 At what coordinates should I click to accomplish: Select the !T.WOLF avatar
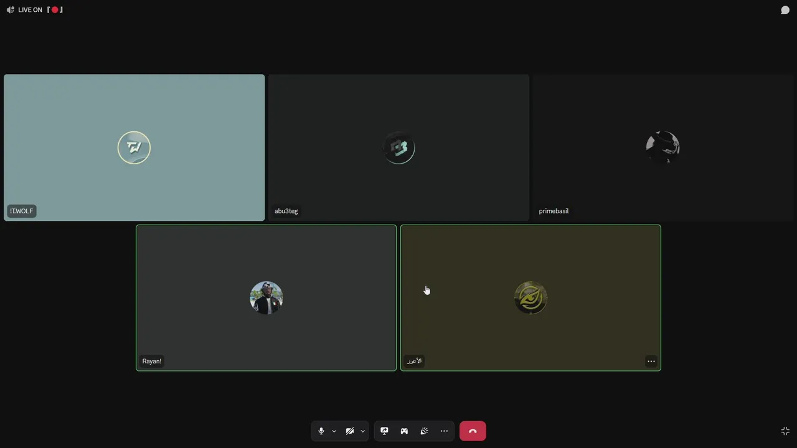[x=134, y=148]
